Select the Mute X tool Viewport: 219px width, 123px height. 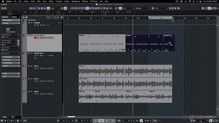click(90, 8)
